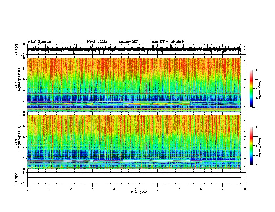Click the time axis tick label '3'

pyautogui.click(x=92, y=189)
